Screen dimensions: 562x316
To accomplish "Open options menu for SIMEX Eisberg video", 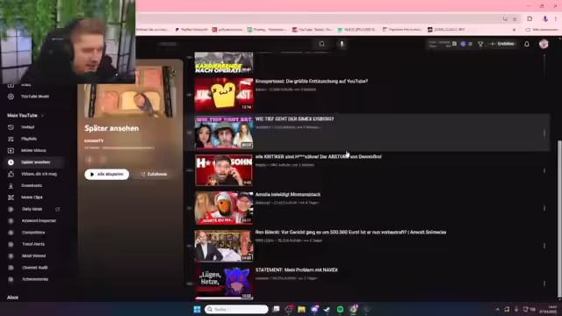I will pyautogui.click(x=544, y=133).
